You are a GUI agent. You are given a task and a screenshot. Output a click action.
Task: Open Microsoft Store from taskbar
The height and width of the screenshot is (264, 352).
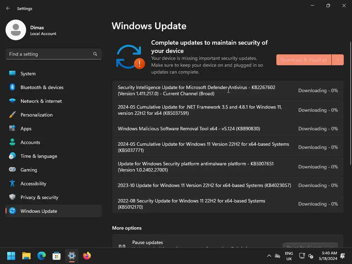(57, 256)
